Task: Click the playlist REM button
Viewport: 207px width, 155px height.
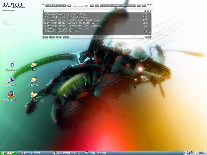Action: [x=52, y=37]
